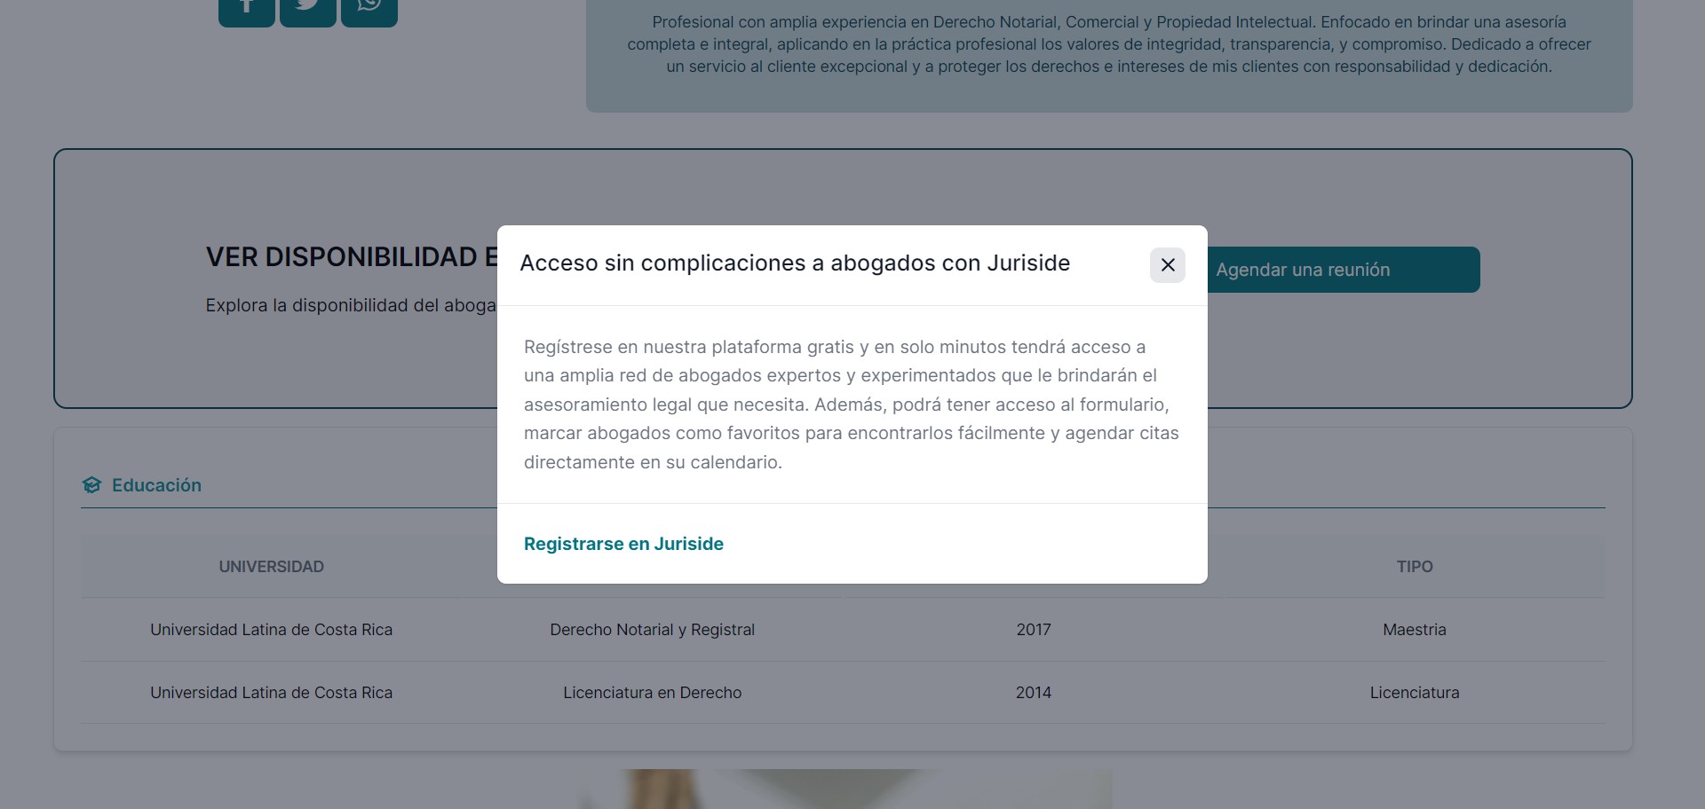Click the dialog title about Juriside access

pos(795,263)
